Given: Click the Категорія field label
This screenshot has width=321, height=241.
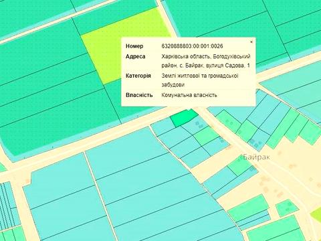Looking at the screenshot, I should pyautogui.click(x=138, y=76).
